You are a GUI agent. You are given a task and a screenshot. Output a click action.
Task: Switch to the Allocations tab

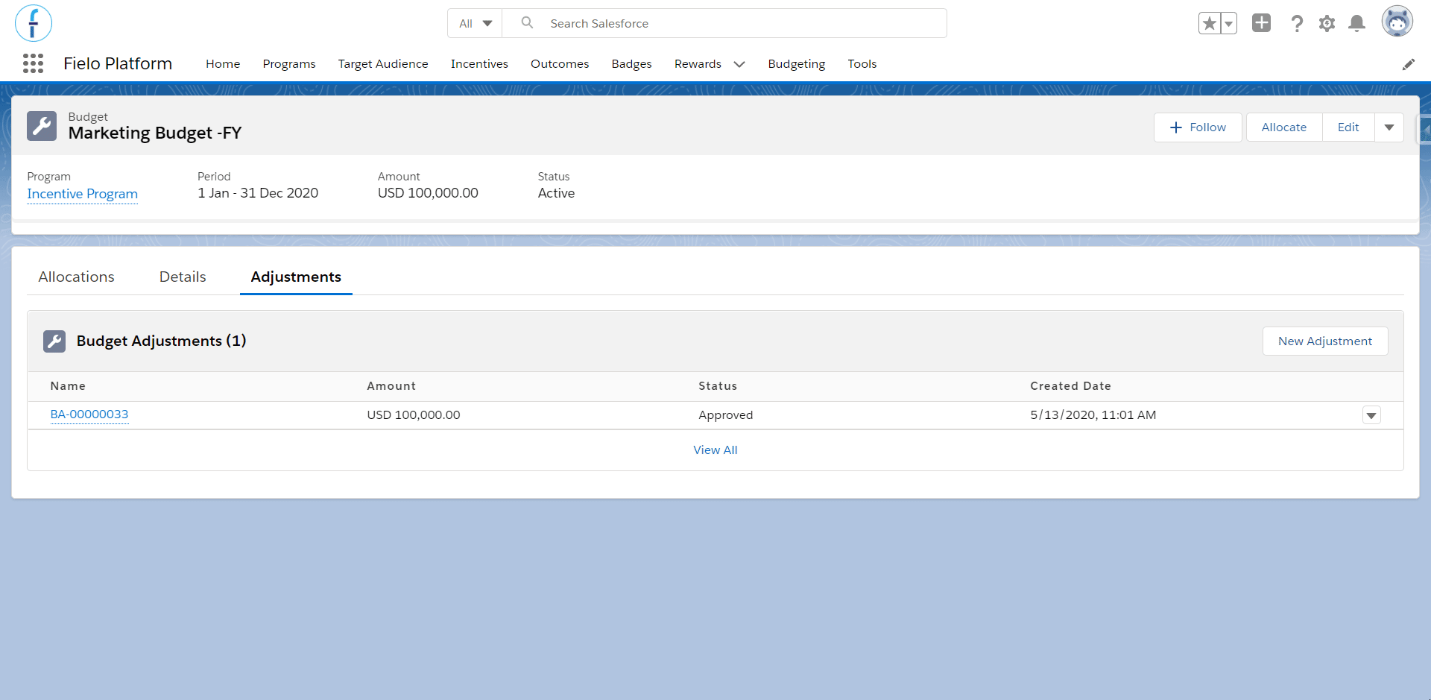coord(77,277)
